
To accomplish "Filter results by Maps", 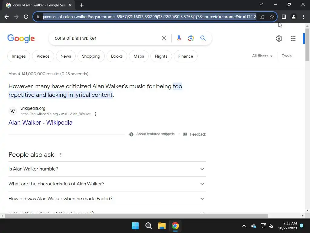I will click(x=139, y=56).
